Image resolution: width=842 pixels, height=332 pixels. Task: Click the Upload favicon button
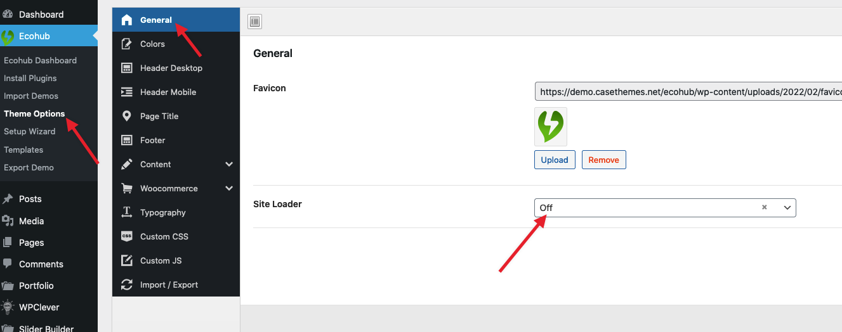click(555, 160)
